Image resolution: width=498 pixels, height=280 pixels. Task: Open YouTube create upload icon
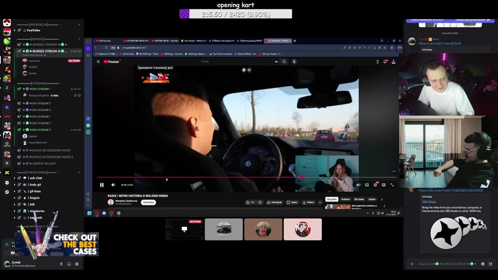tap(377, 61)
